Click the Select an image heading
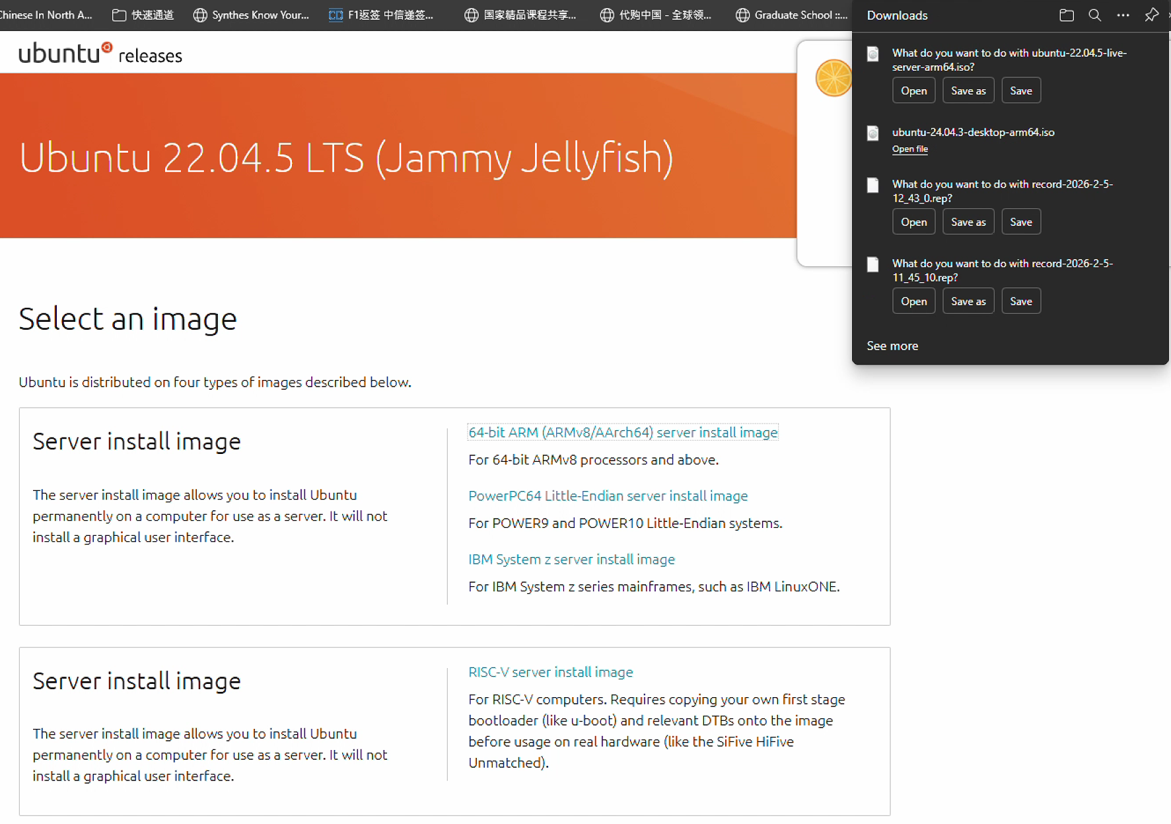 coord(127,319)
